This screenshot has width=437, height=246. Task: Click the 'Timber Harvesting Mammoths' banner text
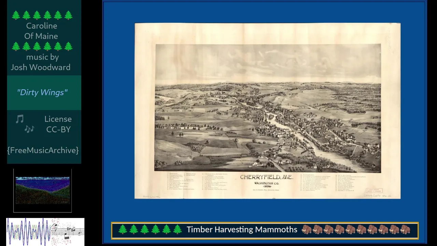tap(242, 229)
